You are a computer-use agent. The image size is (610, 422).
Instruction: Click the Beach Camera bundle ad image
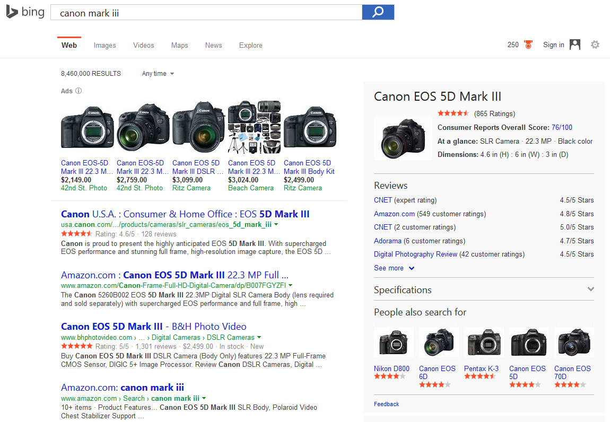coord(254,127)
